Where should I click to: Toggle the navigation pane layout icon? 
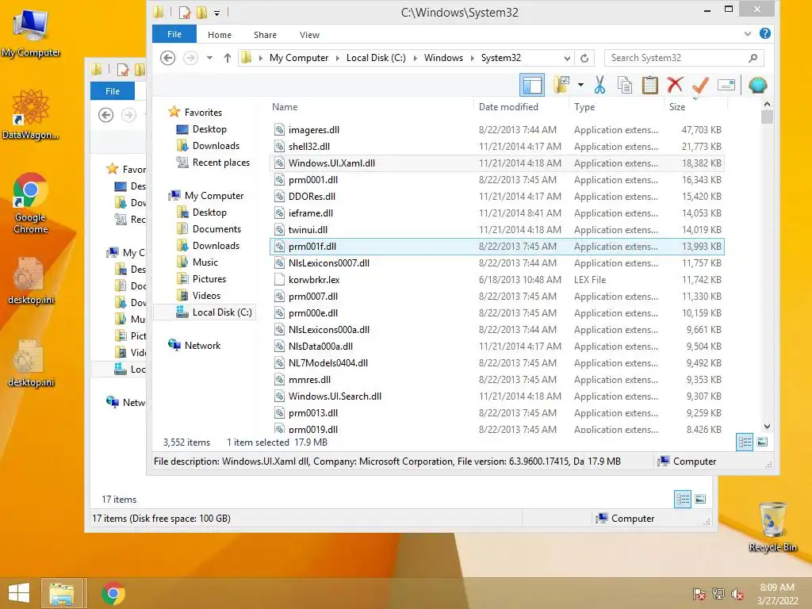coord(532,85)
